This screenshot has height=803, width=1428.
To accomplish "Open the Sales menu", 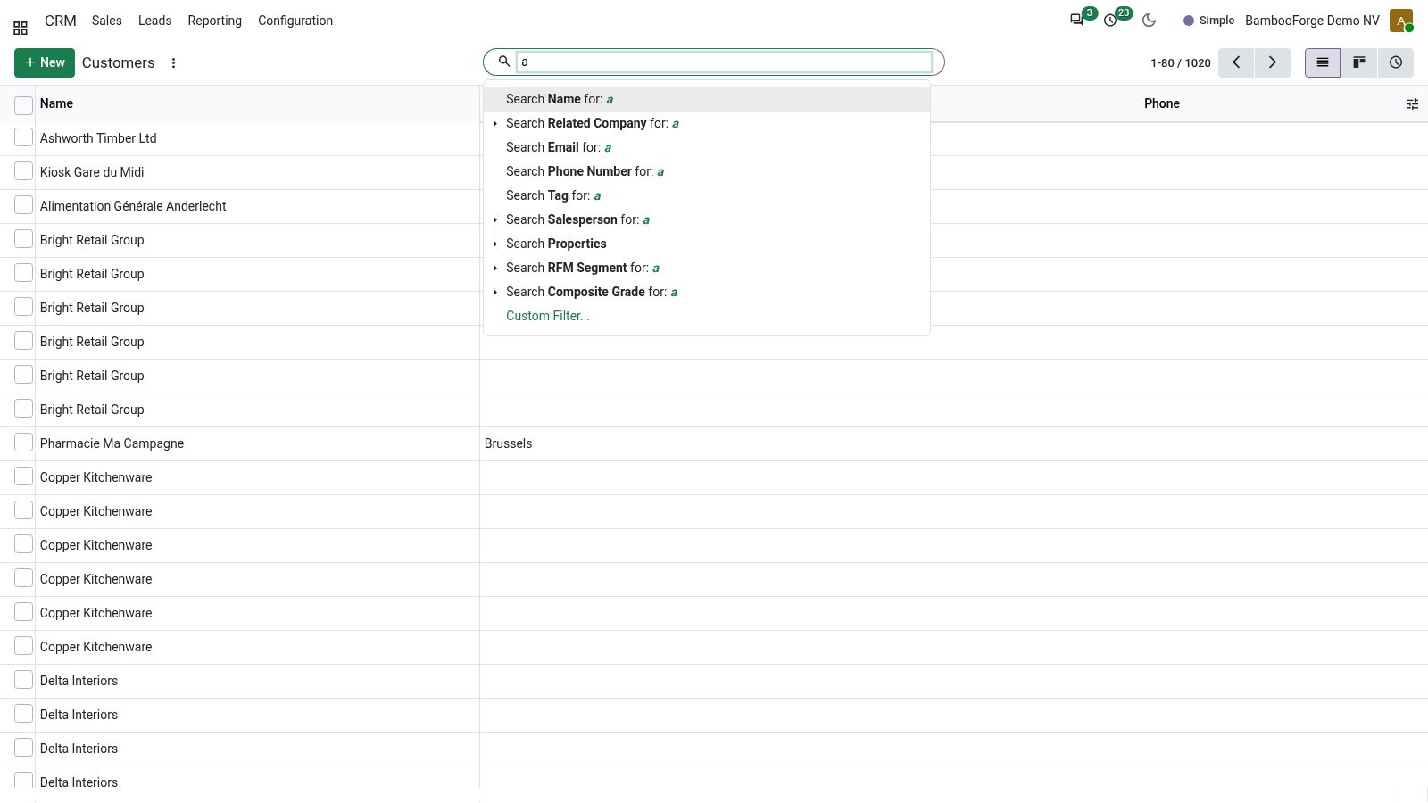I will (107, 21).
